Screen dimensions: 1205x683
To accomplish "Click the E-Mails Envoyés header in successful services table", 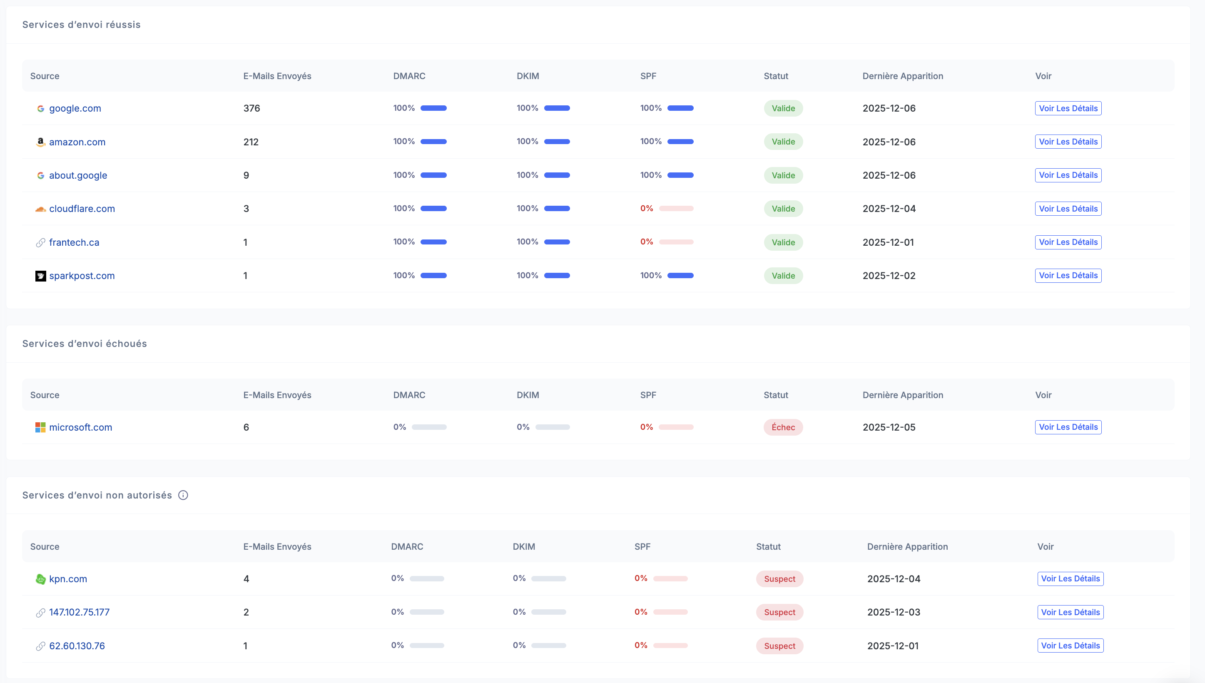I will point(277,76).
